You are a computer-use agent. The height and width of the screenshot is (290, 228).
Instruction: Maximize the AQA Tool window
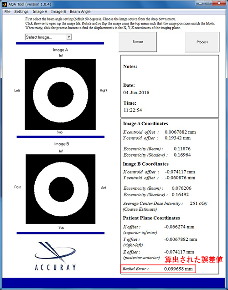[208, 3]
